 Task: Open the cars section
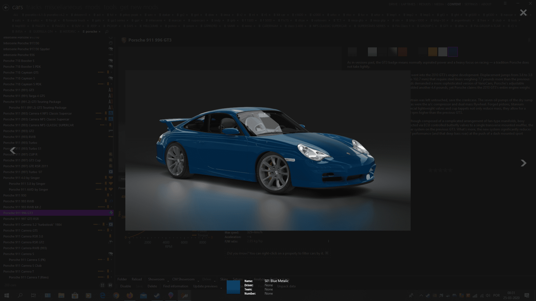click(18, 7)
